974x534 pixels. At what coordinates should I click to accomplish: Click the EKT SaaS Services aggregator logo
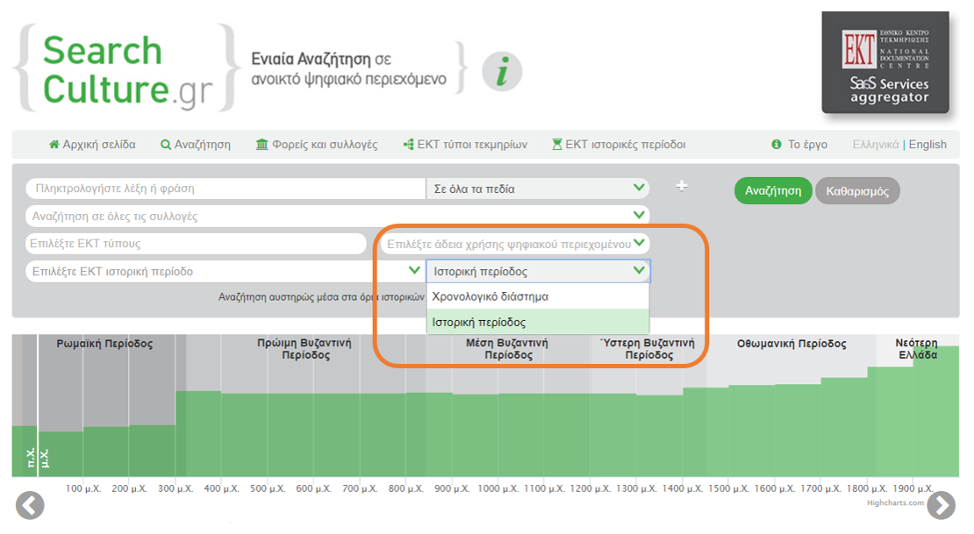pyautogui.click(x=885, y=63)
